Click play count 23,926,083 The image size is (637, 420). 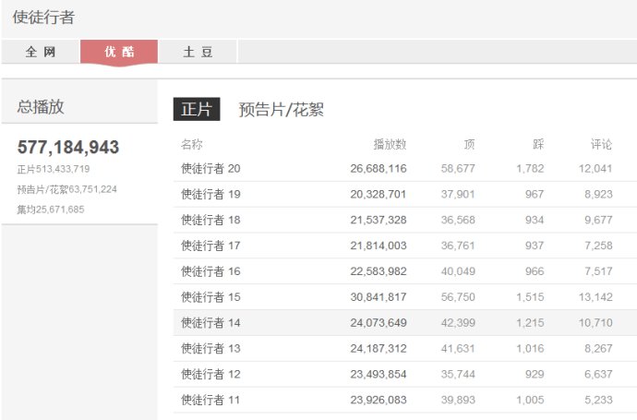pyautogui.click(x=379, y=400)
